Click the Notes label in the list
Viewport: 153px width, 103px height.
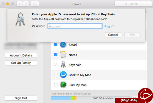pos(73,55)
